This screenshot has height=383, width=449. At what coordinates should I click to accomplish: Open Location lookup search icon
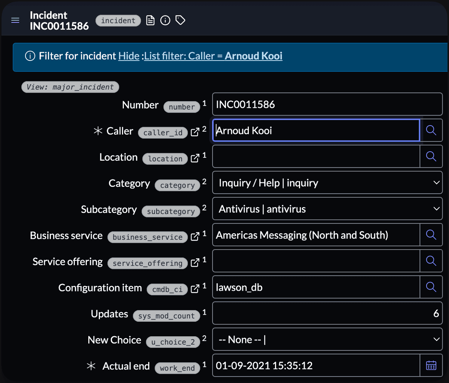point(431,157)
